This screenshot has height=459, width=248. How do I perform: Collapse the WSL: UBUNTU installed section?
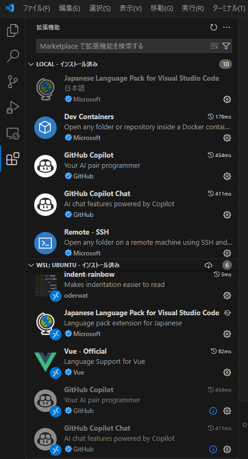(x=31, y=265)
